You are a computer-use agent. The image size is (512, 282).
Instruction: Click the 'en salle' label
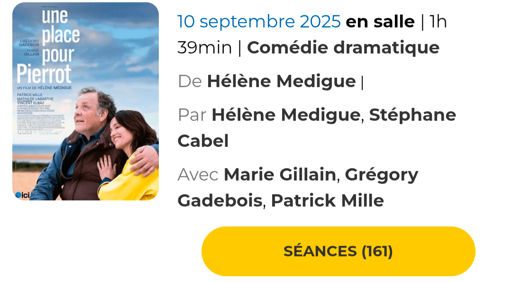click(x=380, y=22)
